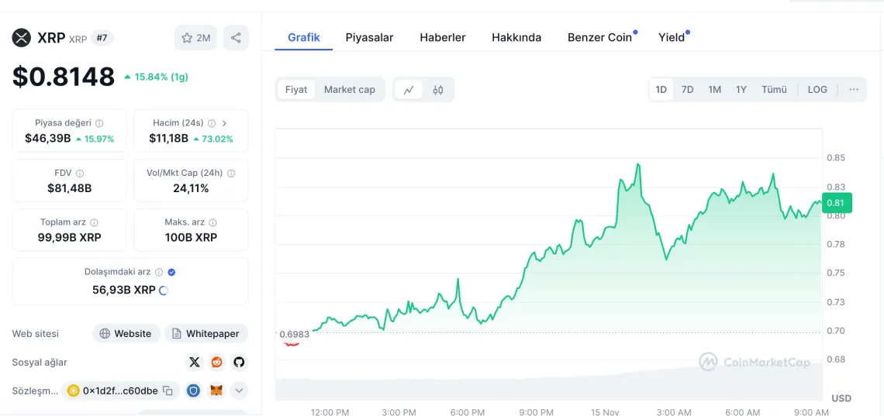Click the $0.8148 price value

tap(64, 77)
